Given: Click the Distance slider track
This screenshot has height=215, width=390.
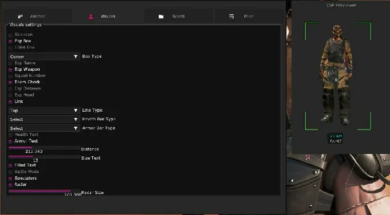Looking at the screenshot, I should click(44, 148).
